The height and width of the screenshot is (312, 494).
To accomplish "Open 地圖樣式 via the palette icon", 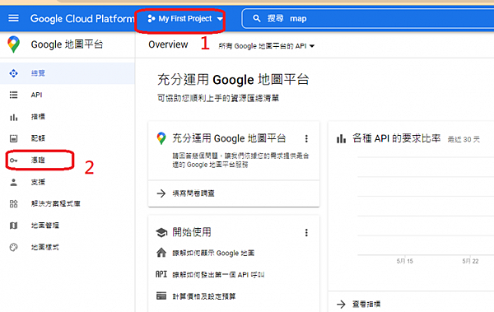I will coord(13,248).
